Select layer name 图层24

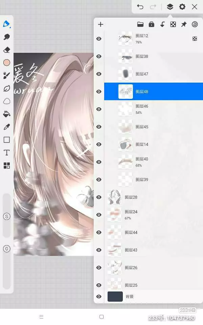coord(131,212)
